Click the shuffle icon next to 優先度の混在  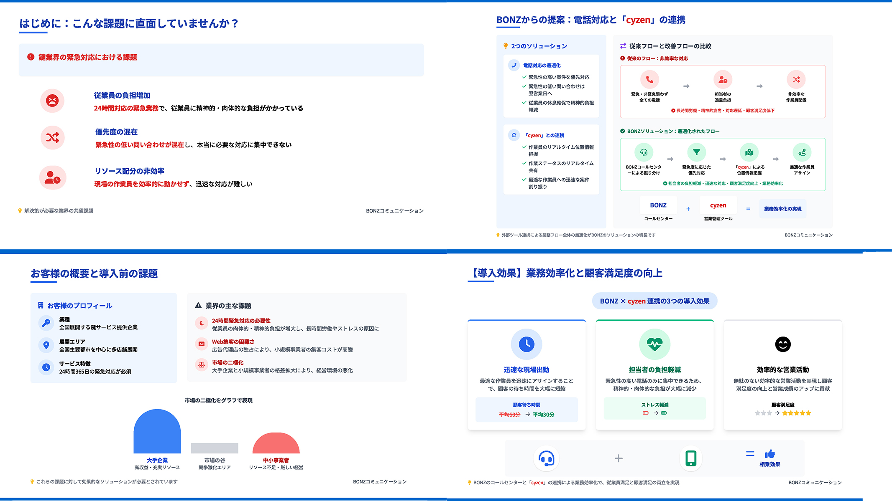click(x=52, y=137)
